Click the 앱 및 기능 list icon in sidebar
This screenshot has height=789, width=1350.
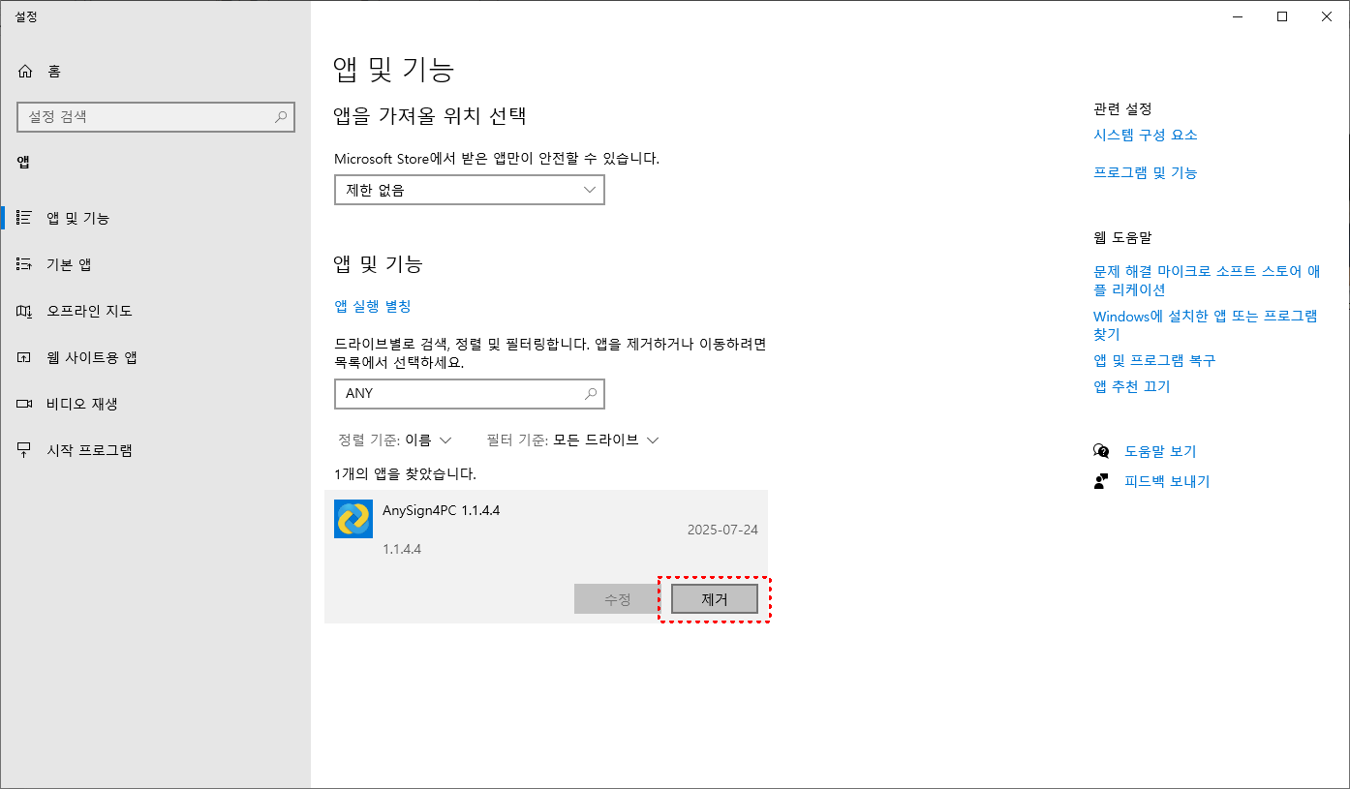[x=25, y=217]
